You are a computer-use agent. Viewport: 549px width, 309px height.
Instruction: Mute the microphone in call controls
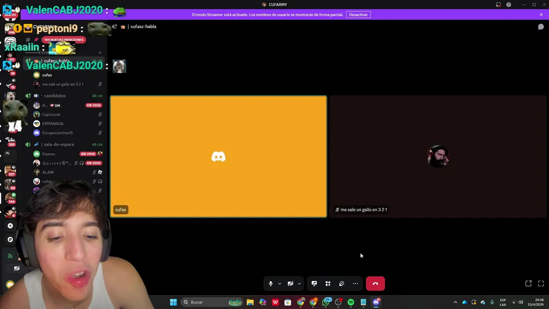click(271, 284)
